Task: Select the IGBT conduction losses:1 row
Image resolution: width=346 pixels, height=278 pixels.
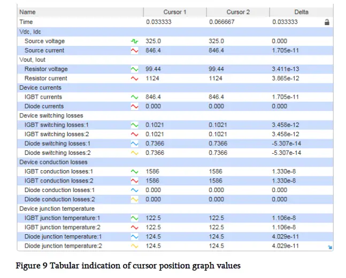Action: [59, 172]
